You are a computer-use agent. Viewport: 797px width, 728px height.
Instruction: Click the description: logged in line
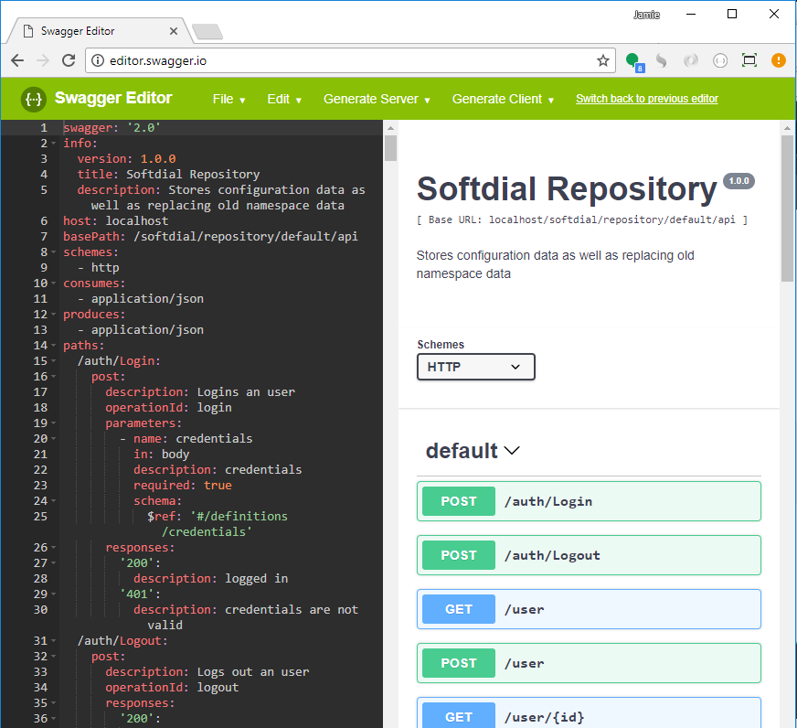click(x=210, y=578)
